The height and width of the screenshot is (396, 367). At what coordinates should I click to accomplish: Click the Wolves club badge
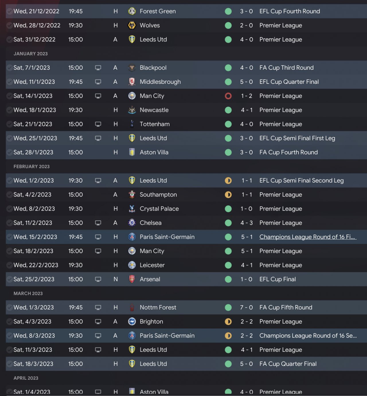click(x=132, y=25)
